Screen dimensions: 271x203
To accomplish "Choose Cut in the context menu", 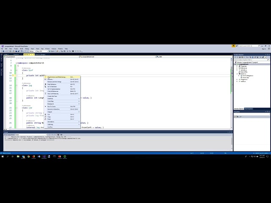I will point(62,115).
